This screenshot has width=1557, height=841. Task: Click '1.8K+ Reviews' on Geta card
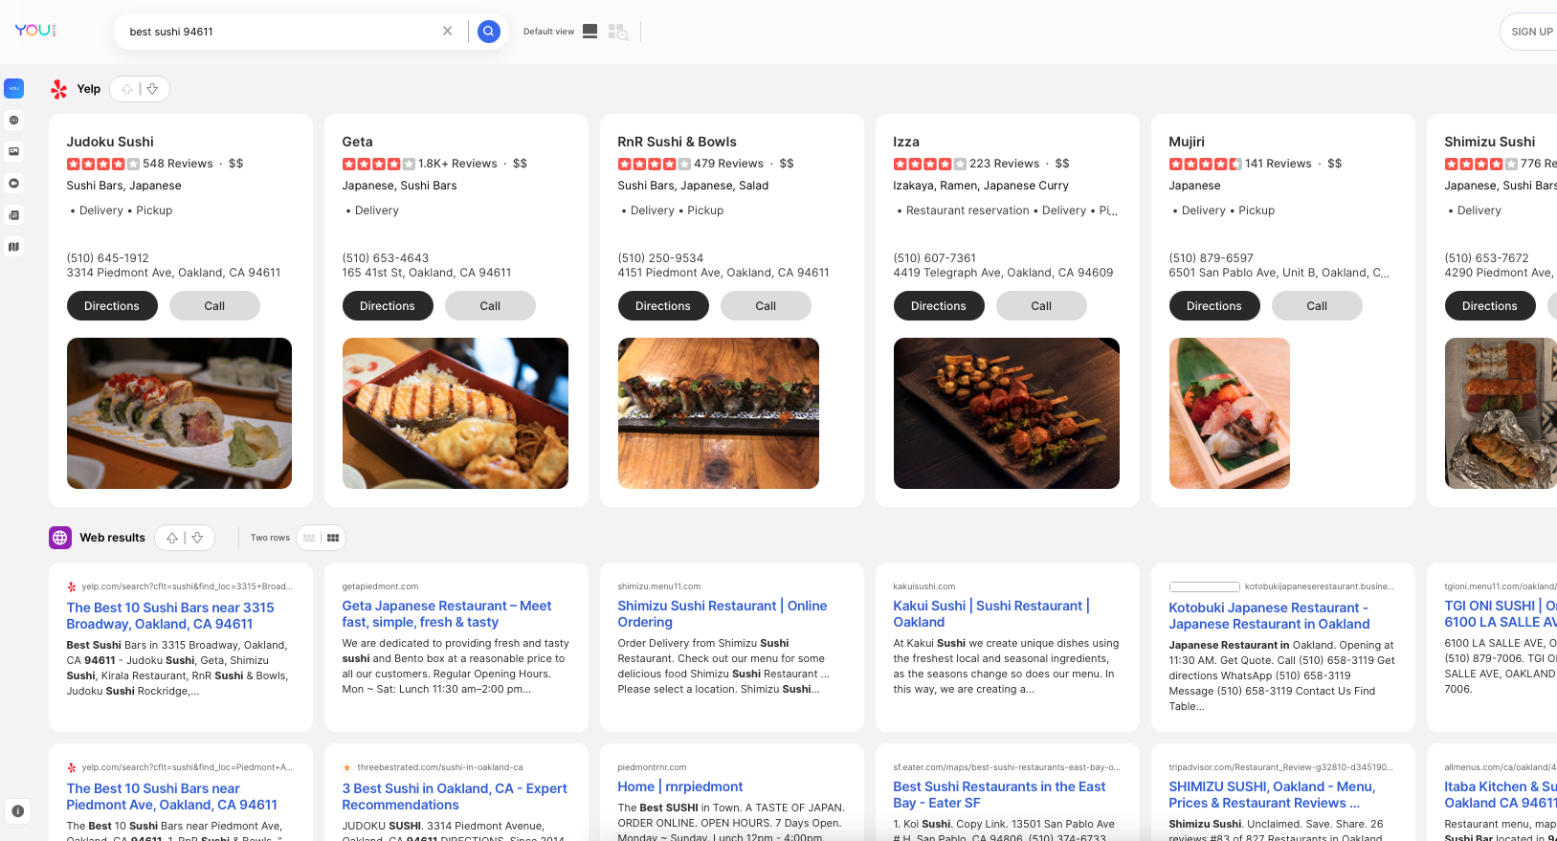tap(457, 164)
